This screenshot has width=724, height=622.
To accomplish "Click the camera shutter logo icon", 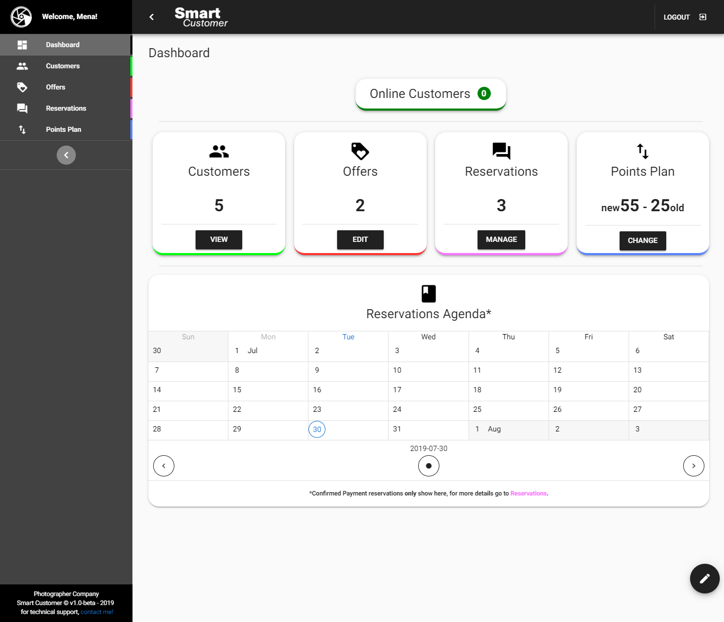I will [x=21, y=17].
